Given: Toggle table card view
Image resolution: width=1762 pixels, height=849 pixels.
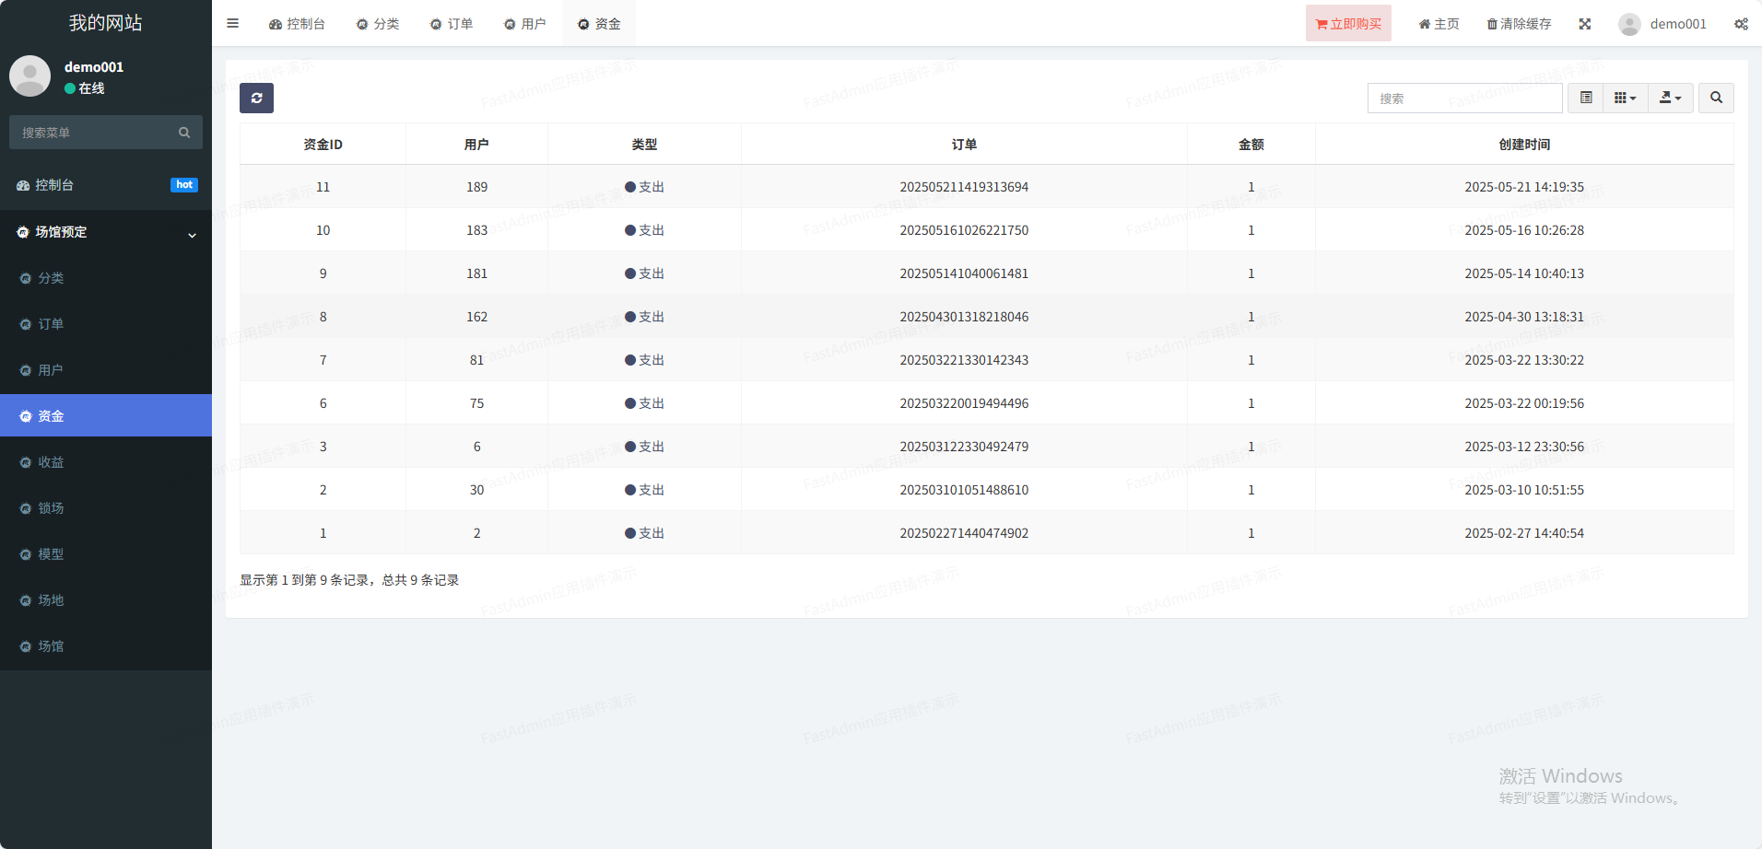Looking at the screenshot, I should 1586,99.
